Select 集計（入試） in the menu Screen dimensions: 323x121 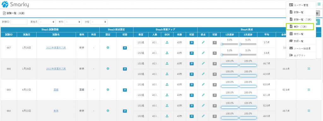[x=300, y=26]
